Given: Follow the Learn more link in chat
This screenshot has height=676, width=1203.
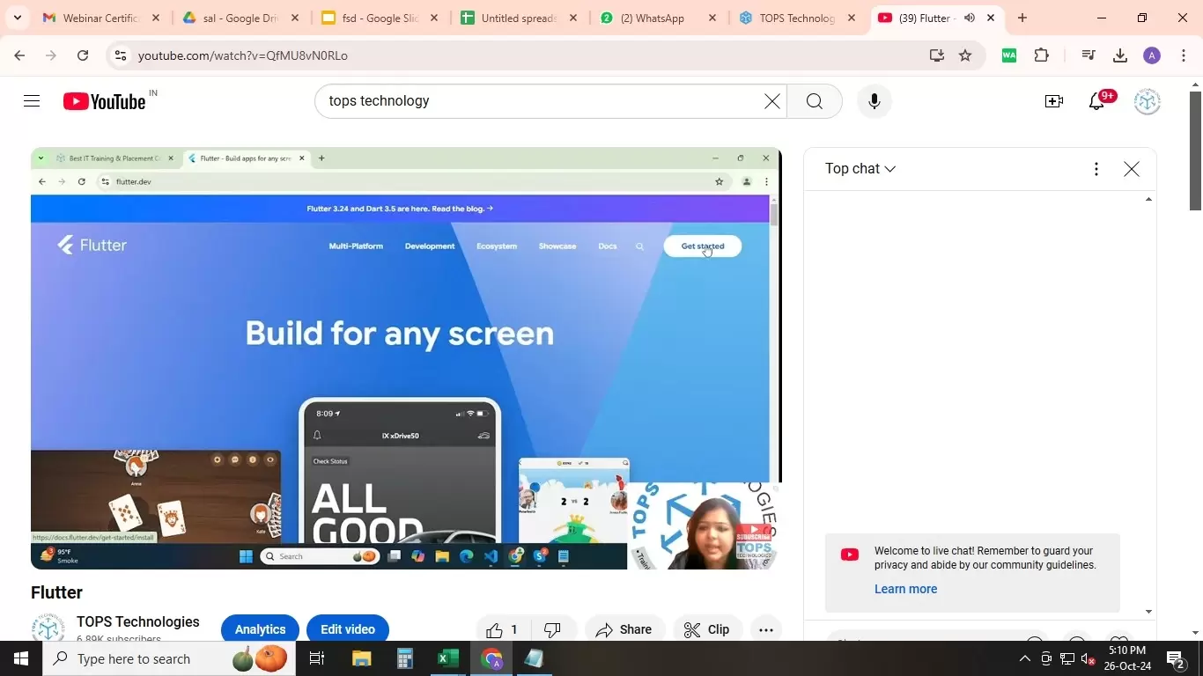Looking at the screenshot, I should (x=905, y=589).
